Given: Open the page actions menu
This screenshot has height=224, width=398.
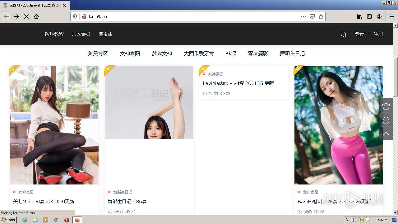Looking at the screenshot, I should [x=303, y=16].
